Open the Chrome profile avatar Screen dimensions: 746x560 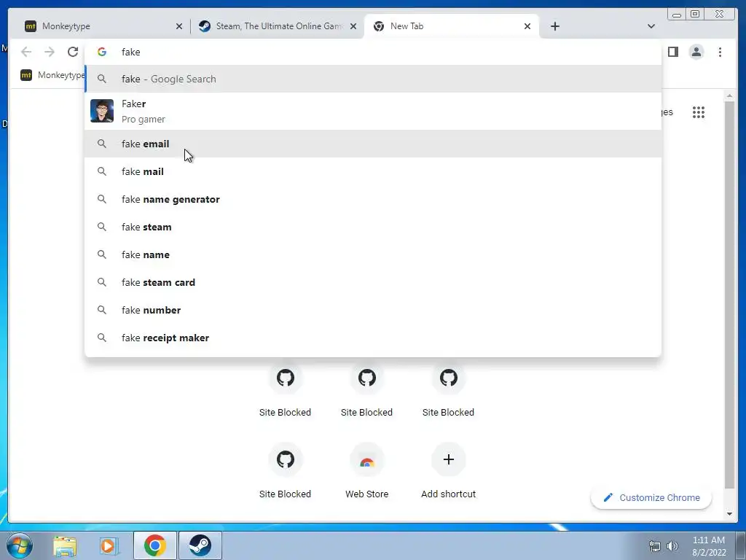696,52
